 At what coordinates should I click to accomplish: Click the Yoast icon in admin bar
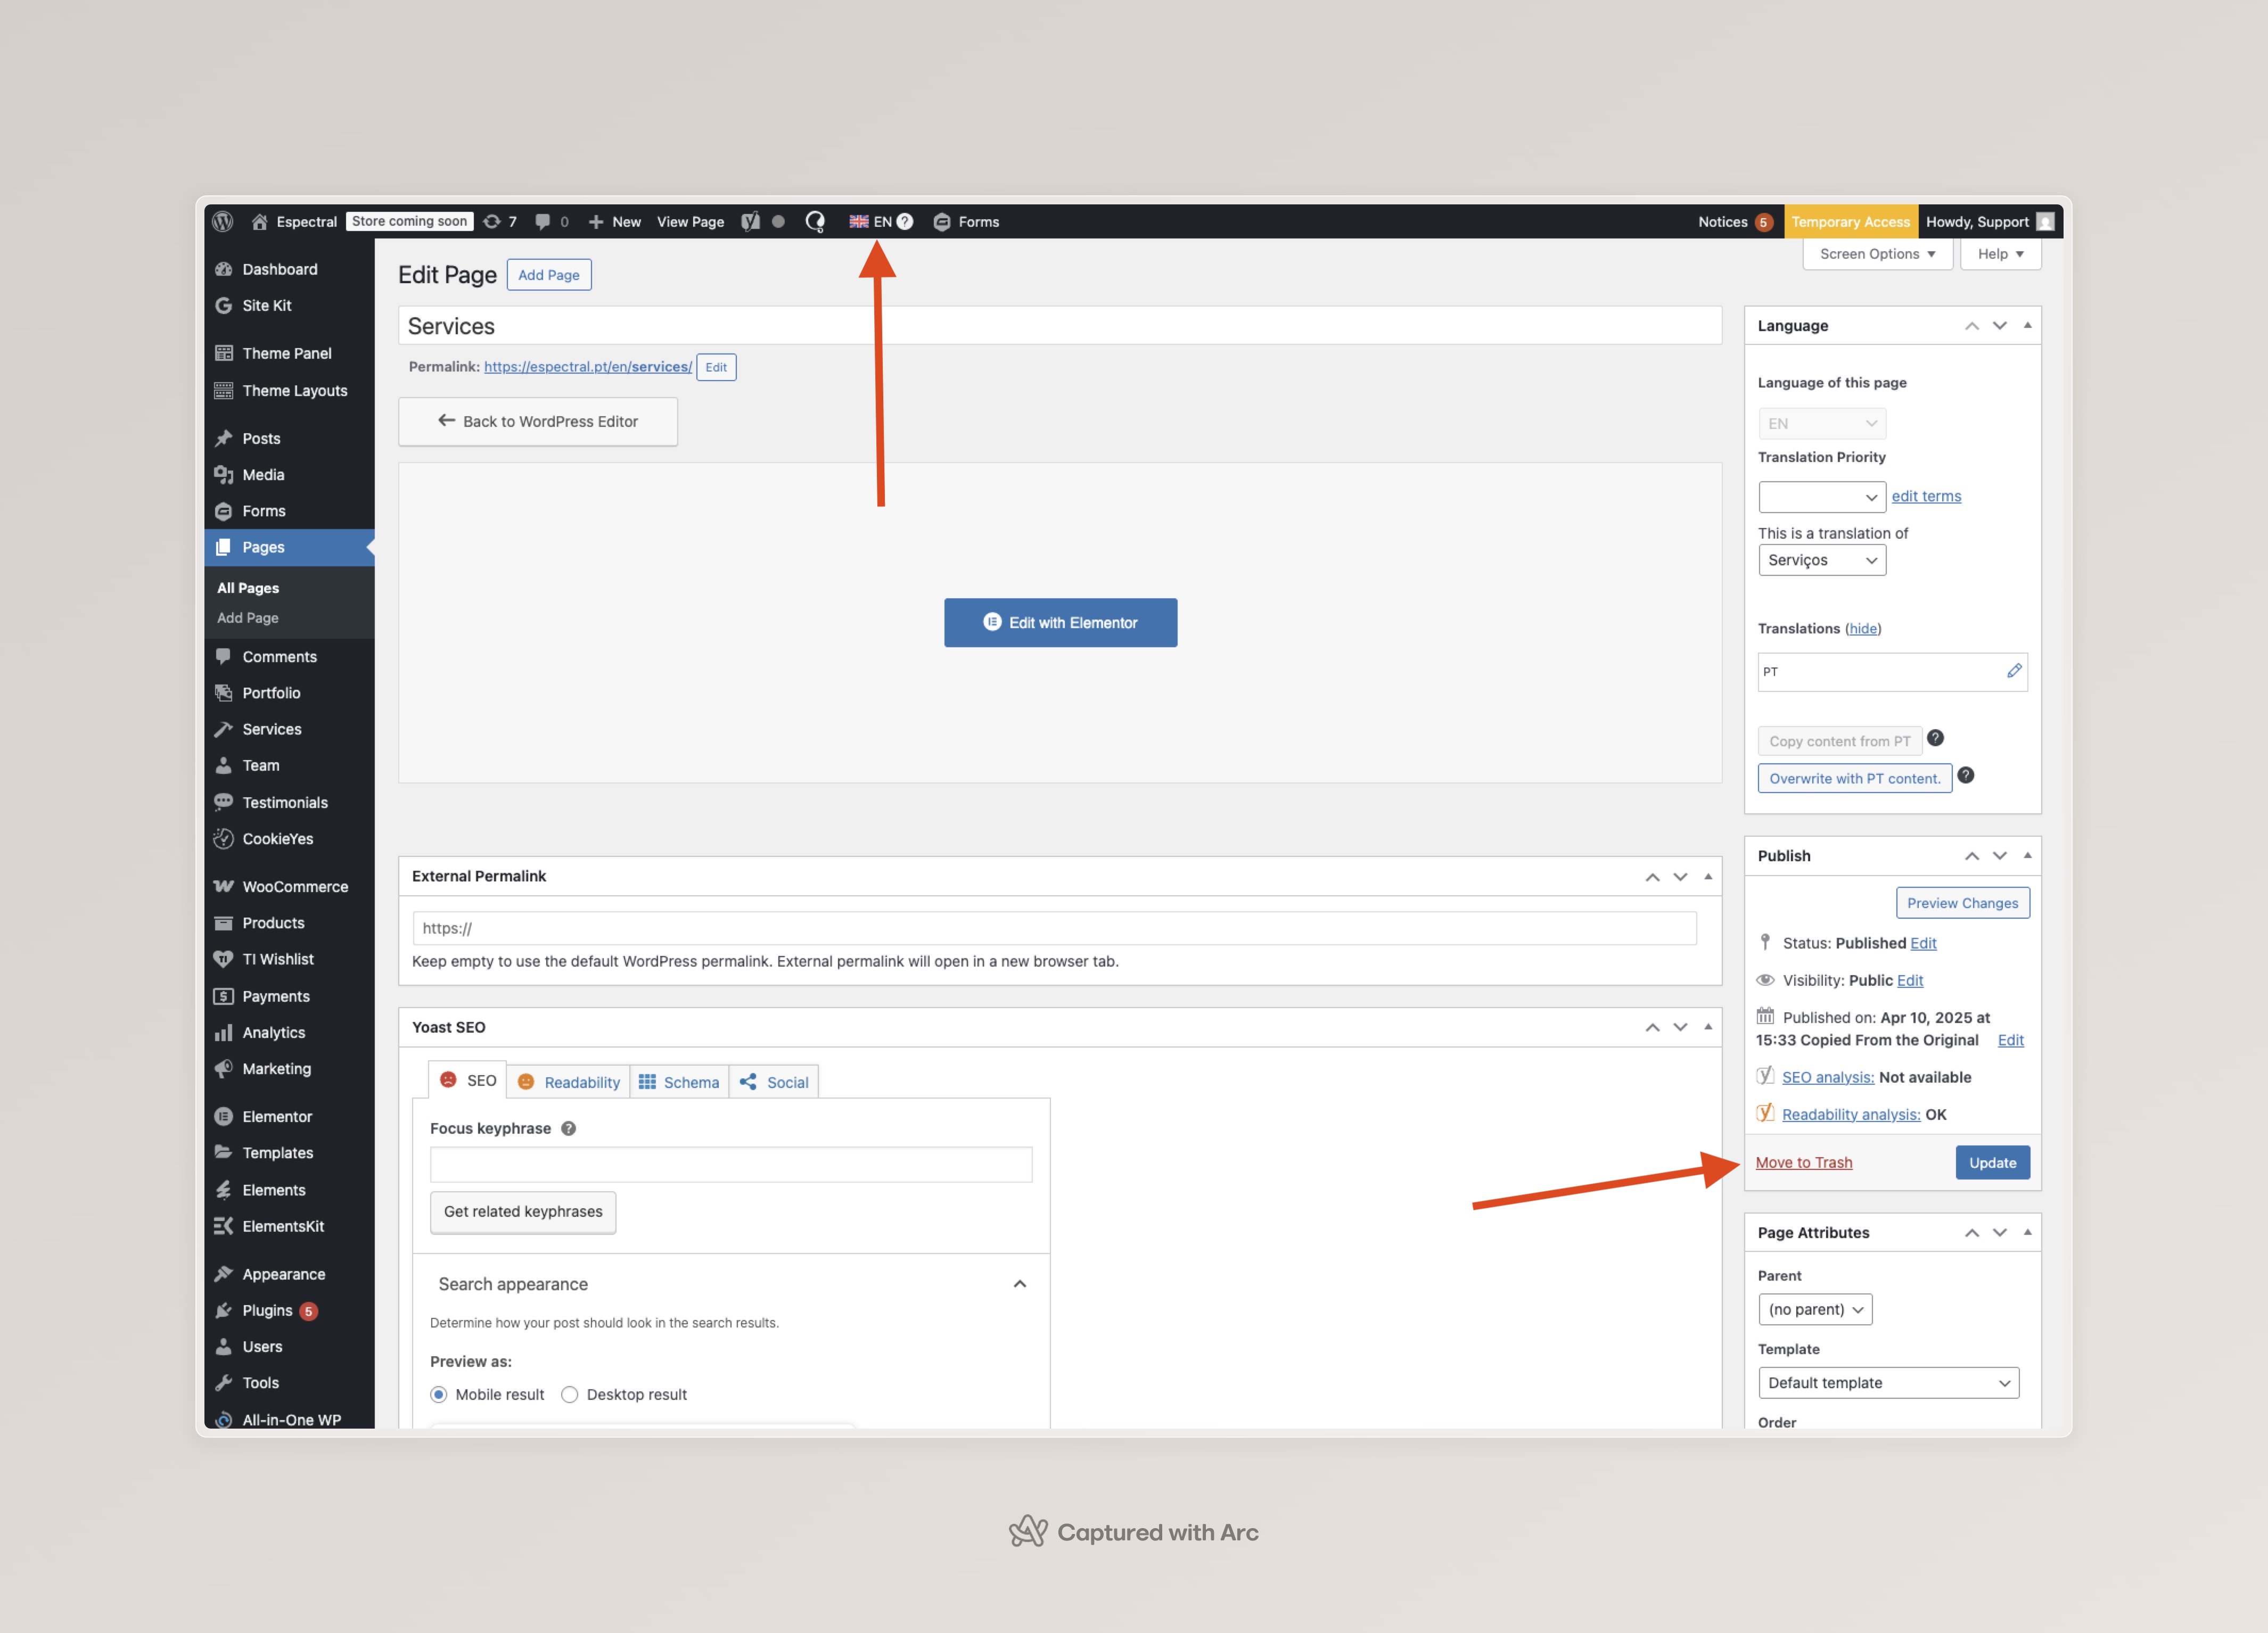tap(750, 221)
